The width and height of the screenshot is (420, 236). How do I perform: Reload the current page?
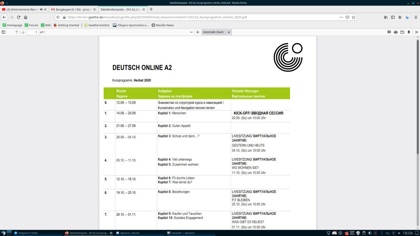point(19,17)
